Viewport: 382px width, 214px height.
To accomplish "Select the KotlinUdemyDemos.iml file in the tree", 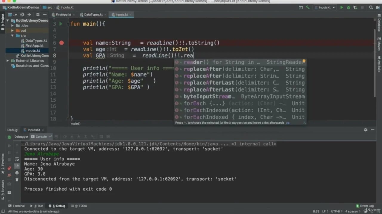I will click(32, 56).
